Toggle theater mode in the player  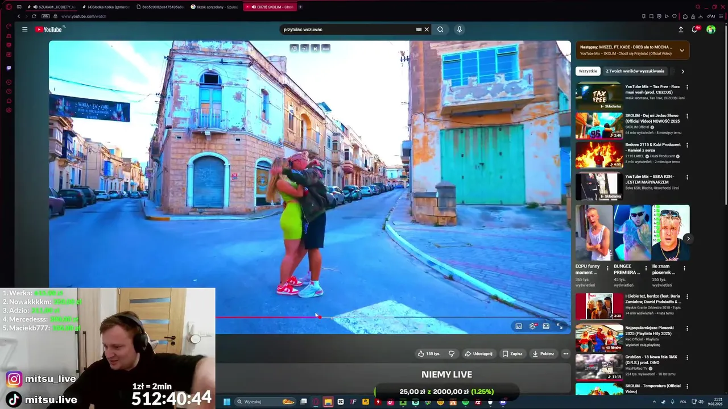[x=546, y=326]
